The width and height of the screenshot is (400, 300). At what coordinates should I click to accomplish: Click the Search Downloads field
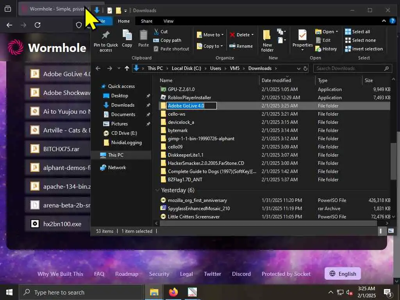[x=353, y=68]
